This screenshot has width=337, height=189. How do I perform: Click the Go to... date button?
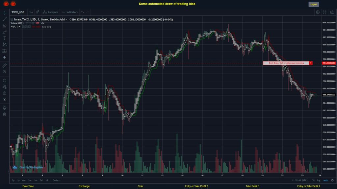coord(57,180)
